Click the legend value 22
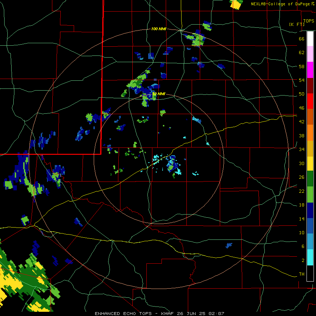The height and width of the screenshot is (316, 316). pyautogui.click(x=302, y=191)
